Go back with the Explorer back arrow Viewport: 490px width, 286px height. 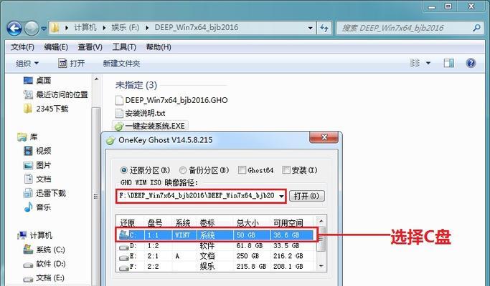[14, 29]
